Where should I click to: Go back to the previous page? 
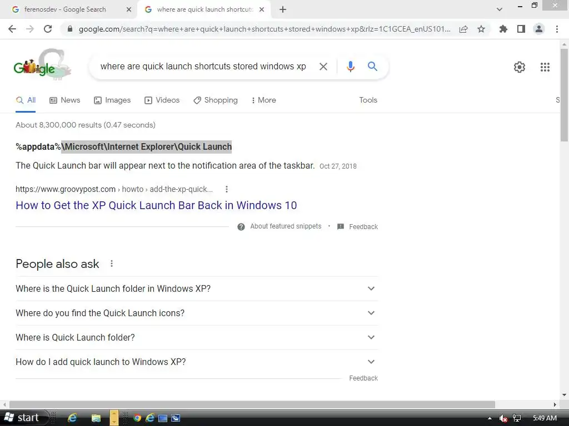pos(12,29)
